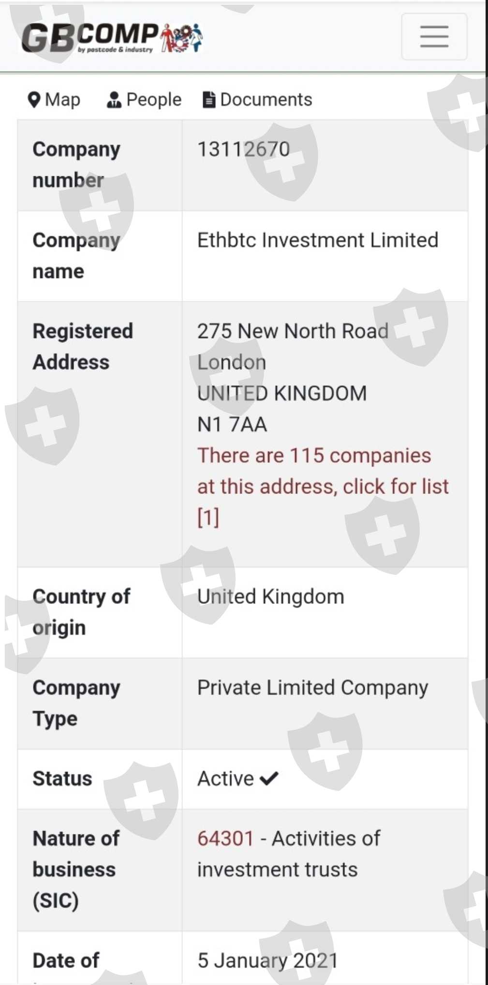488x985 pixels.
Task: Open the hamburger navigation menu
Action: pyautogui.click(x=434, y=37)
